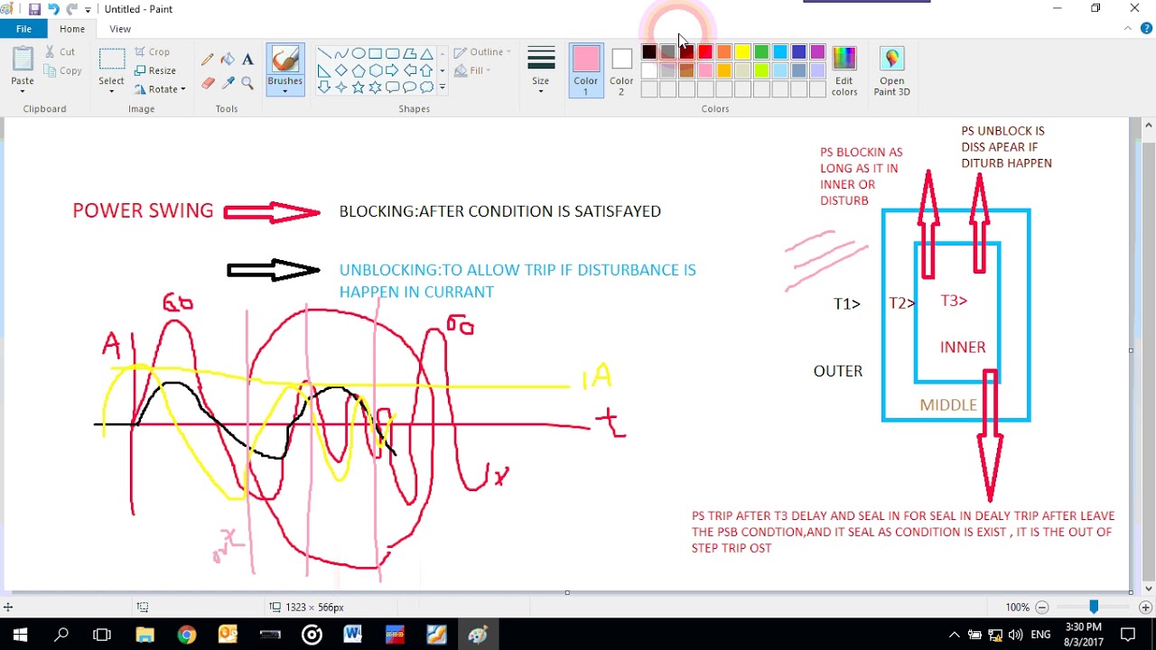Click the Copy command
Image resolution: width=1156 pixels, height=650 pixels.
(x=63, y=70)
